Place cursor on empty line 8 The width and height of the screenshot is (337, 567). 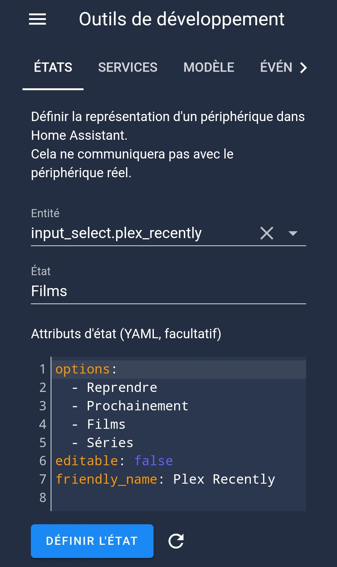pos(179,497)
